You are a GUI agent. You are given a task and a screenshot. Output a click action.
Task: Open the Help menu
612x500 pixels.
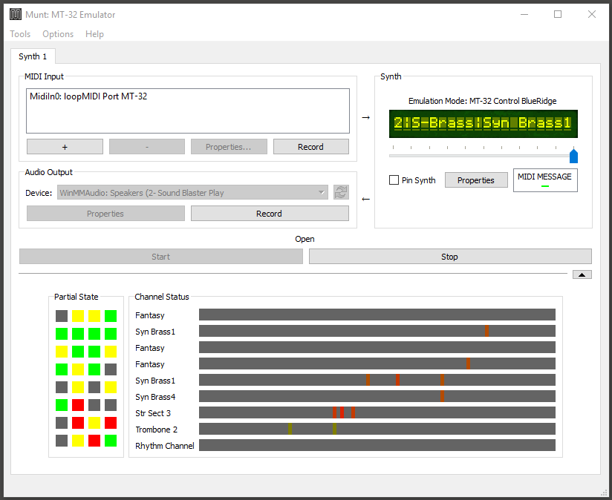coord(94,34)
